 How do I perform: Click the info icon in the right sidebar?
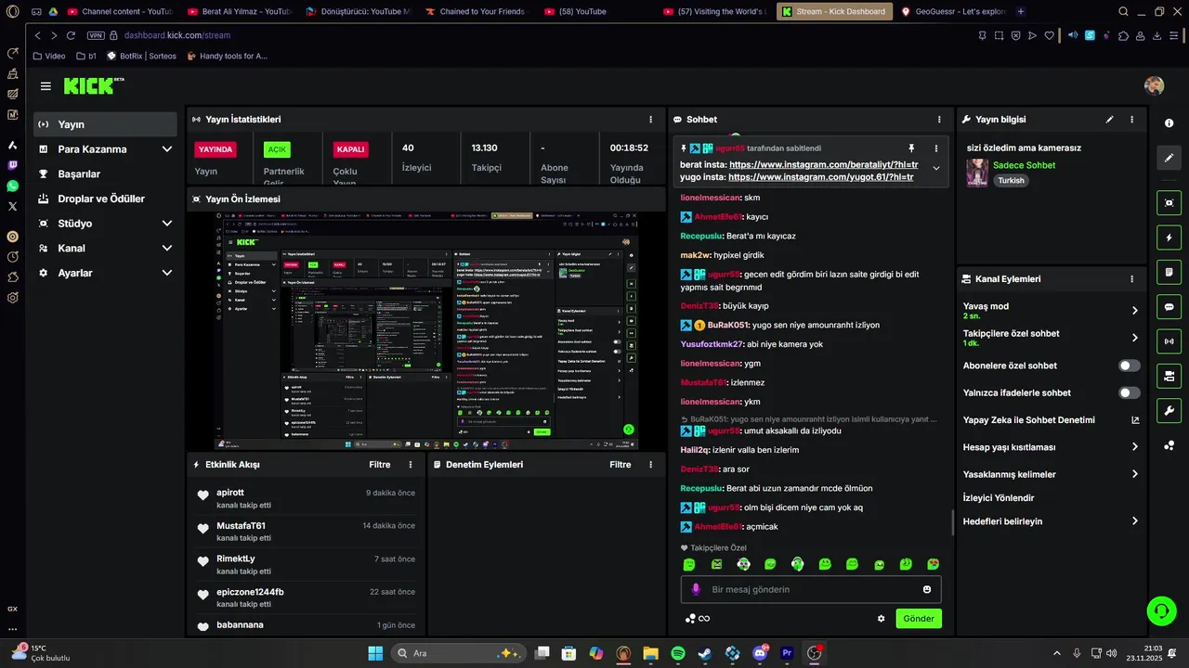[x=1169, y=123]
